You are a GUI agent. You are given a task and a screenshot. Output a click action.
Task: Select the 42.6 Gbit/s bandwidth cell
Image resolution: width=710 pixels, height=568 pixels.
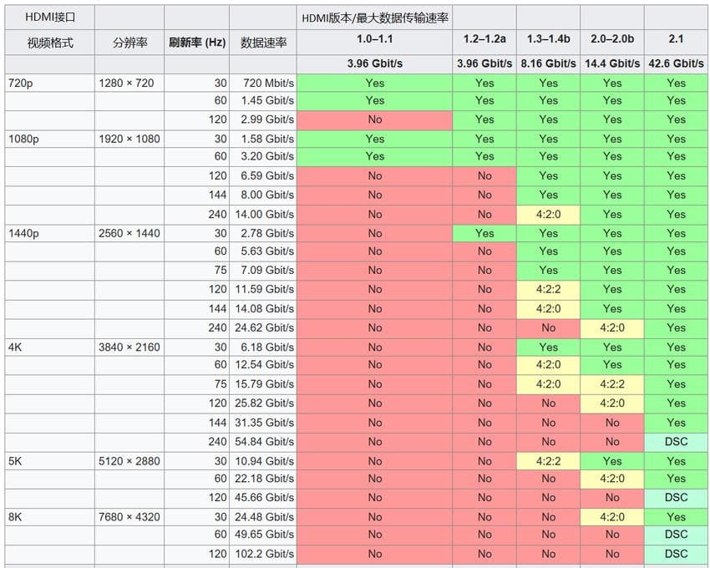[x=676, y=63]
